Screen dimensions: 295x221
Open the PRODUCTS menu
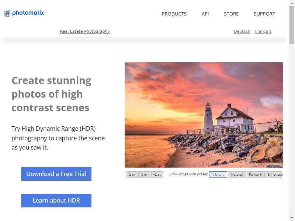pos(174,14)
